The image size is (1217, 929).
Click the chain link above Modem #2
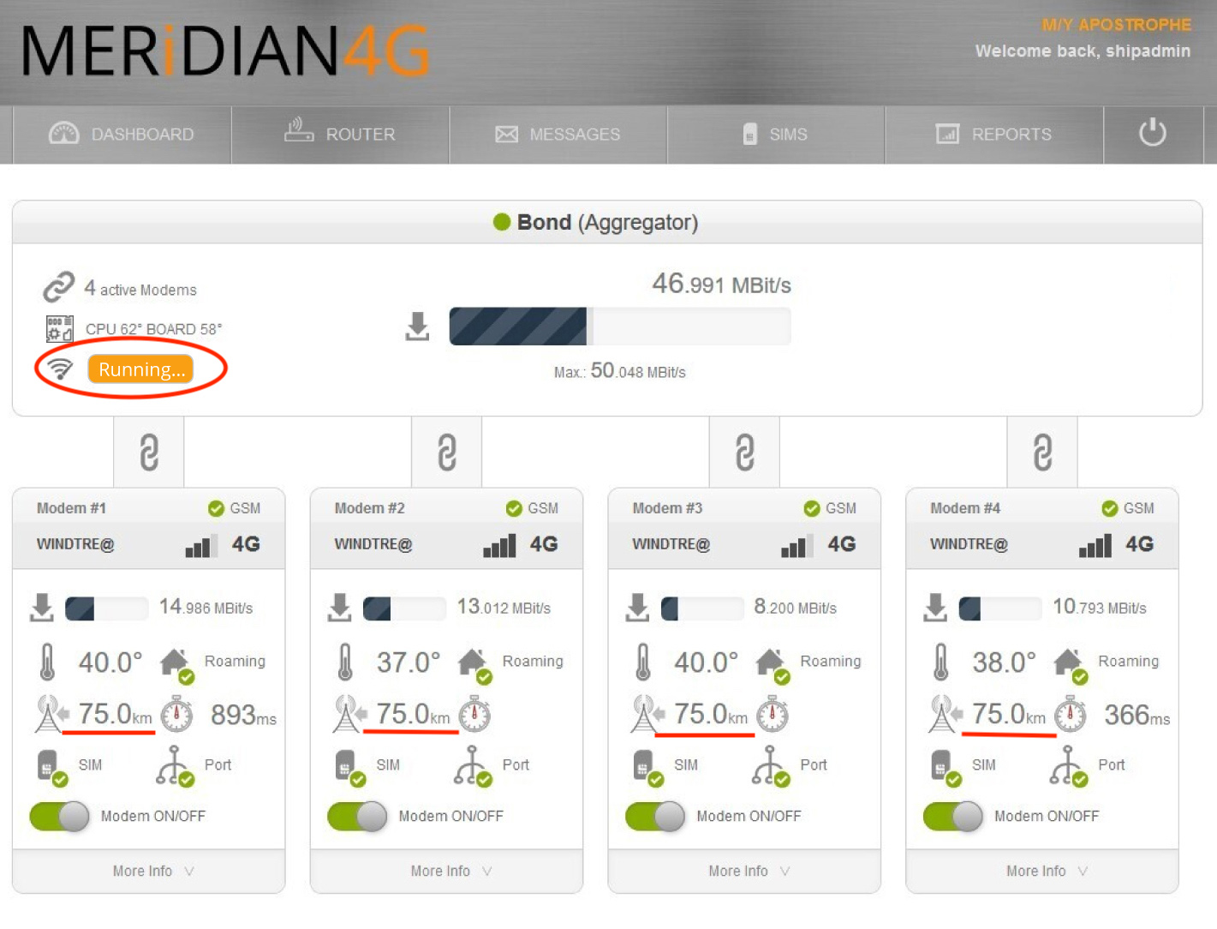point(447,453)
